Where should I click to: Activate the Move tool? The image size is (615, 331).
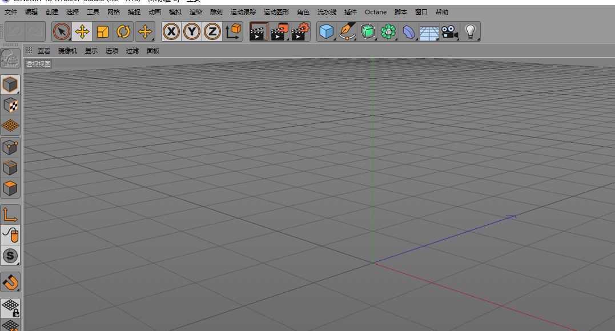tap(82, 31)
